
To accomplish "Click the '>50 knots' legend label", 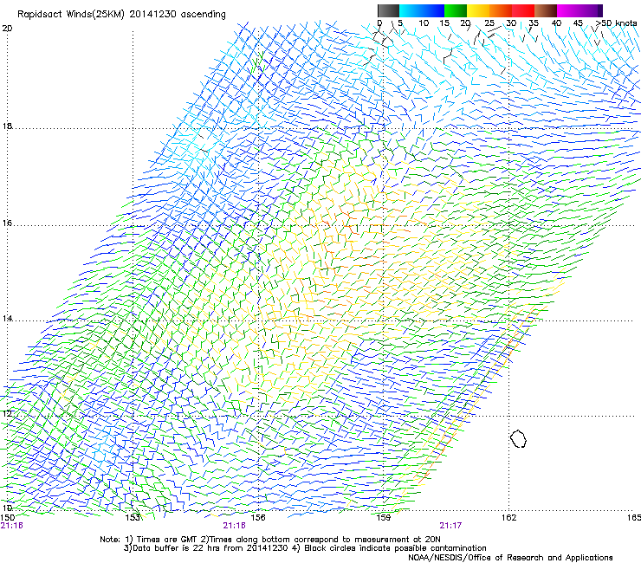I will [x=616, y=23].
